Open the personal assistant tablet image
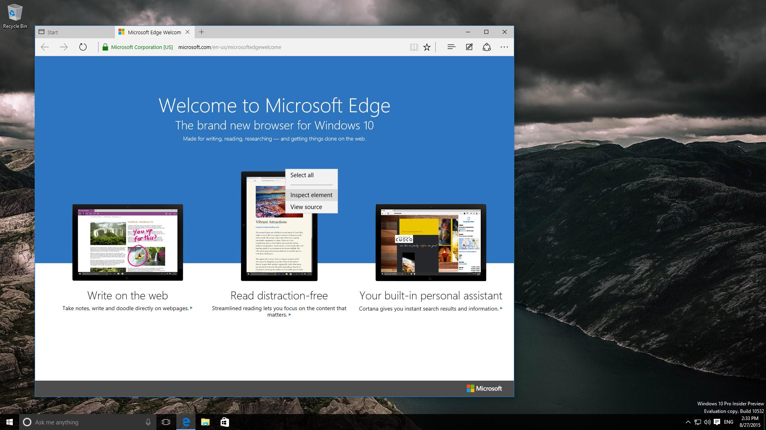This screenshot has width=766, height=430. click(x=431, y=242)
